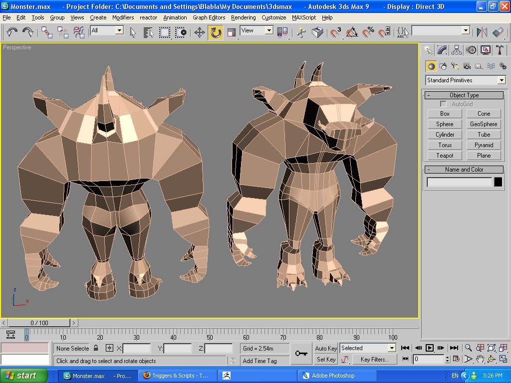Screen dimensions: 511x383
Task: Toggle the Set Key mode button
Action: pos(326,360)
